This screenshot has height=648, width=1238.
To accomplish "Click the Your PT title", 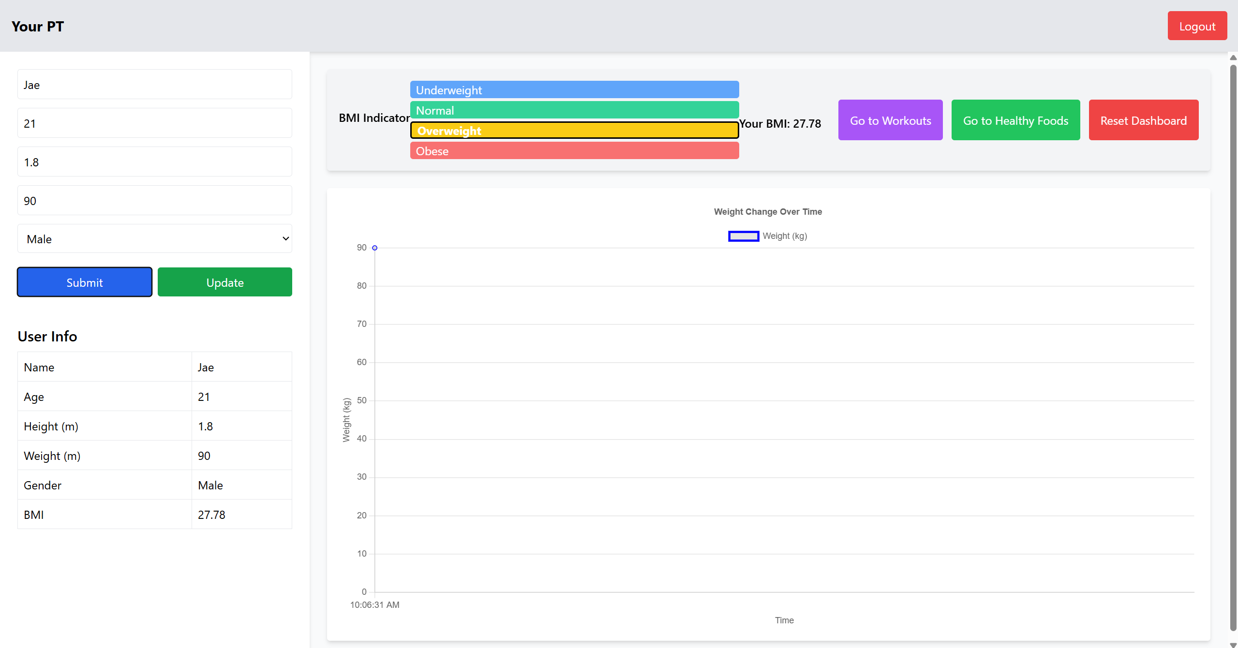I will (38, 26).
